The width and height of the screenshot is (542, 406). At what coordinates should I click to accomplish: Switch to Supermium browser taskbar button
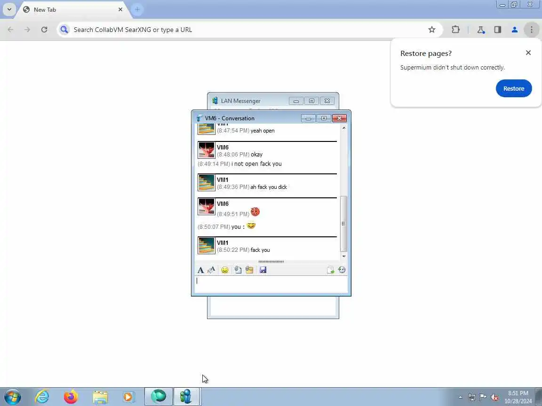point(158,397)
